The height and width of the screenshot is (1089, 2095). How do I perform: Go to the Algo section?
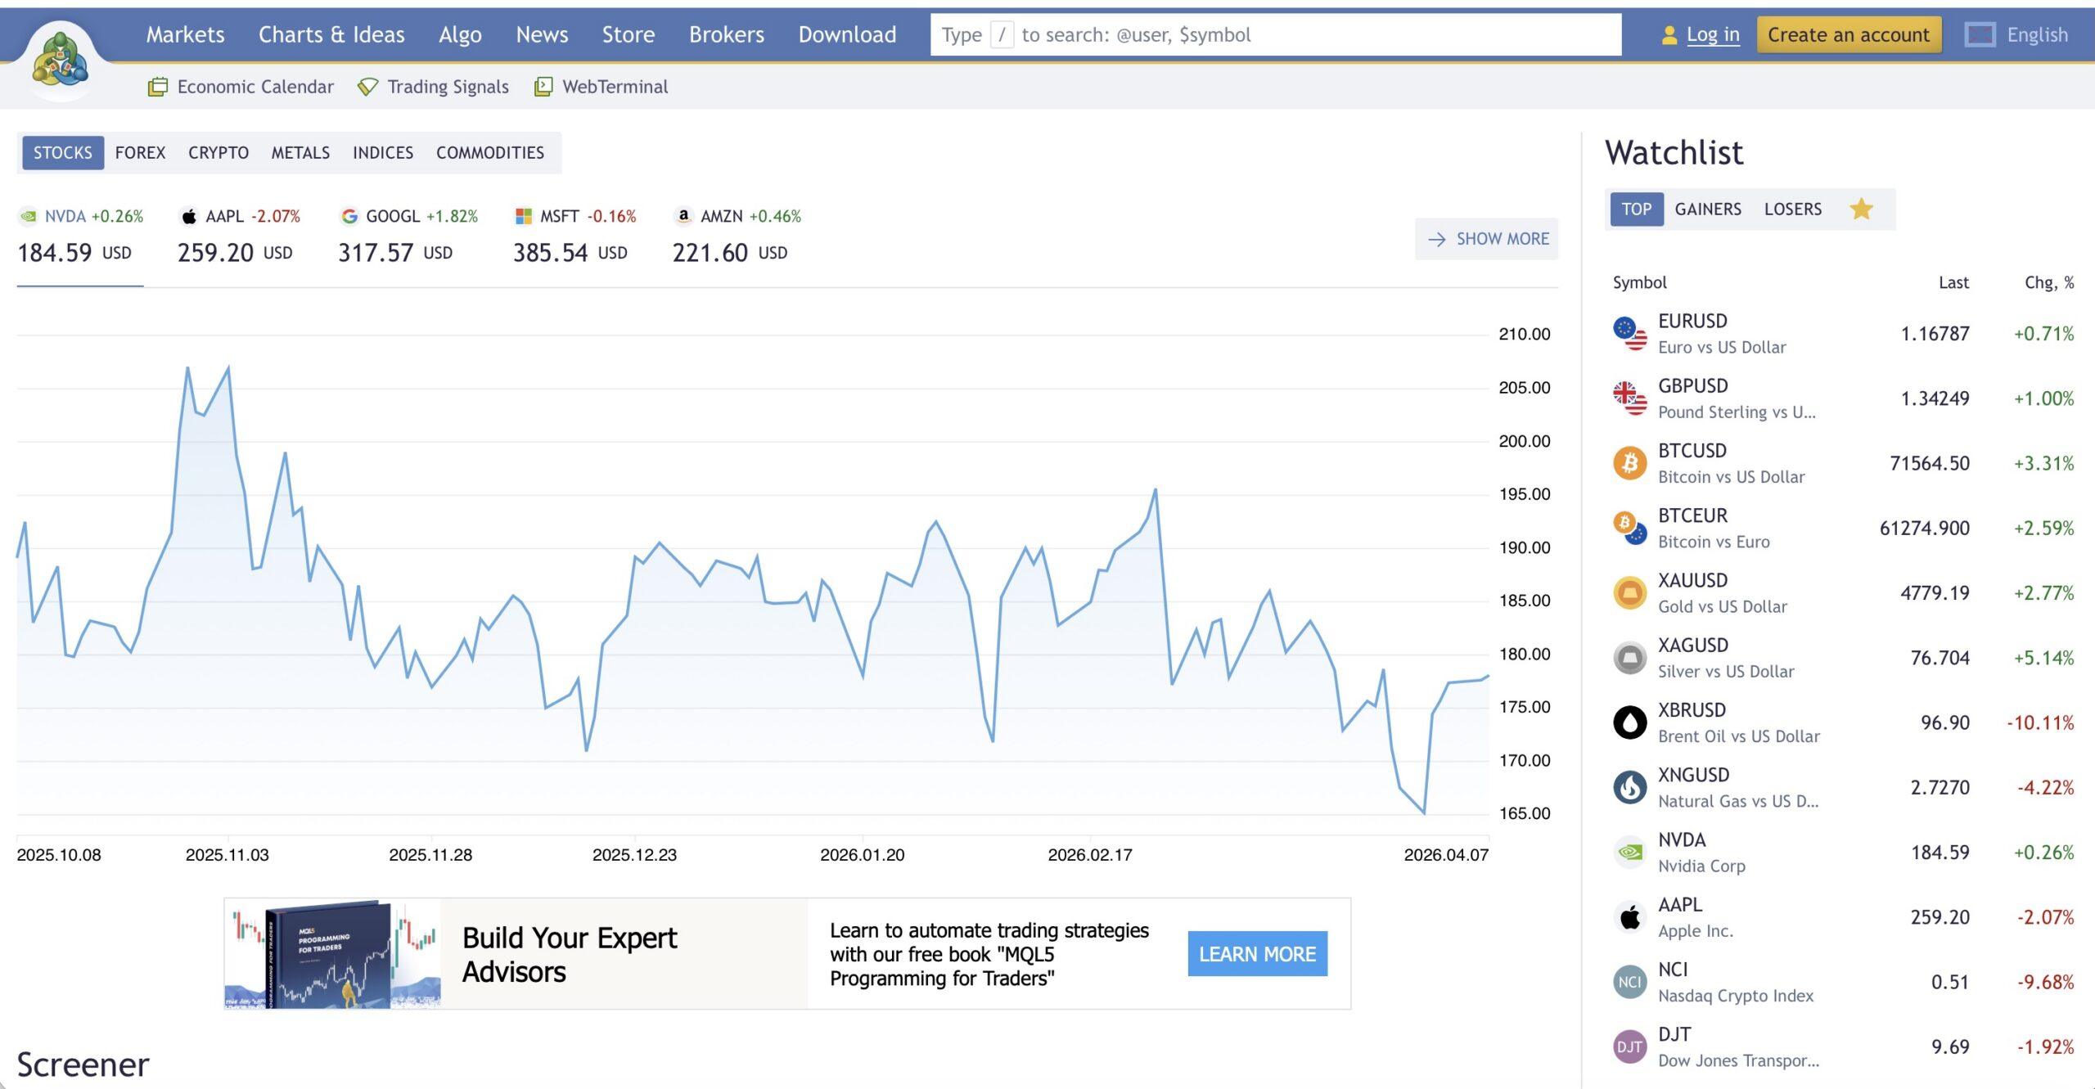tap(460, 34)
